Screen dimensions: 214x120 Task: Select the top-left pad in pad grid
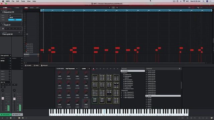95,78
